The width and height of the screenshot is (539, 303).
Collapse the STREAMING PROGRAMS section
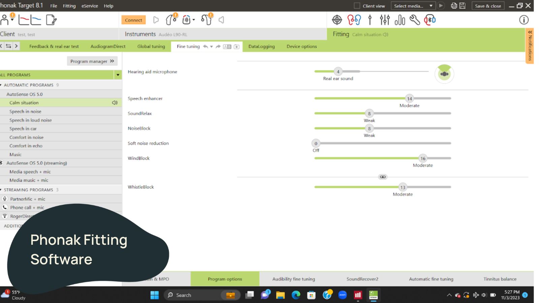[x=2, y=190]
